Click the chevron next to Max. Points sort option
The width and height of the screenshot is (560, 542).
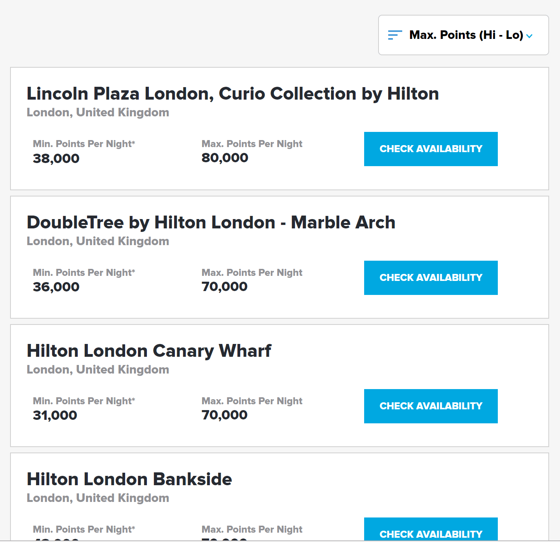[x=529, y=36]
